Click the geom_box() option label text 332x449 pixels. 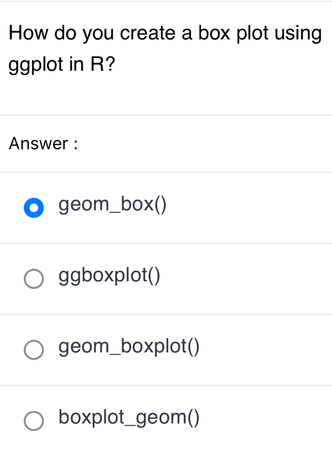point(112,205)
